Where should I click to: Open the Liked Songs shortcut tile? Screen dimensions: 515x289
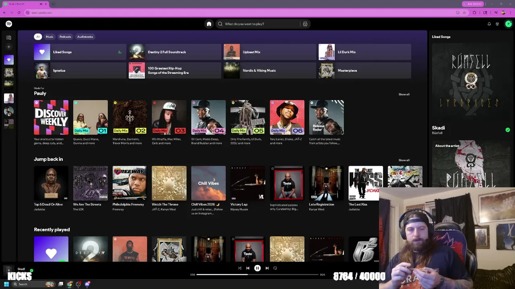(80, 52)
